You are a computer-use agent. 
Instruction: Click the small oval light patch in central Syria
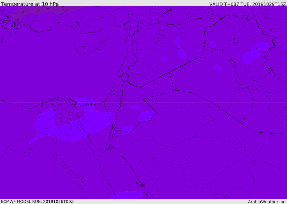[x=164, y=58]
